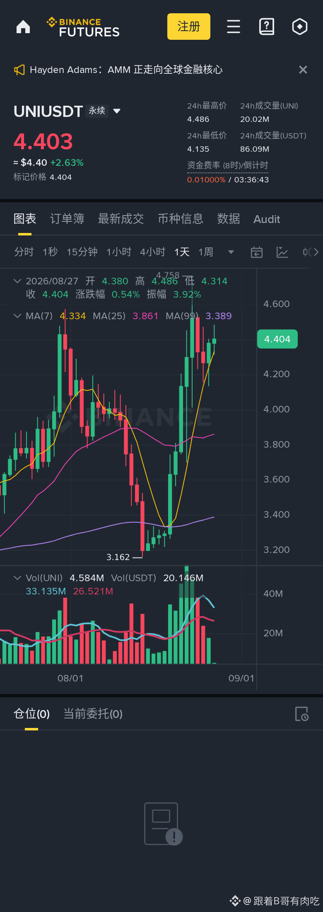Select the 15分钟 interval

[82, 252]
